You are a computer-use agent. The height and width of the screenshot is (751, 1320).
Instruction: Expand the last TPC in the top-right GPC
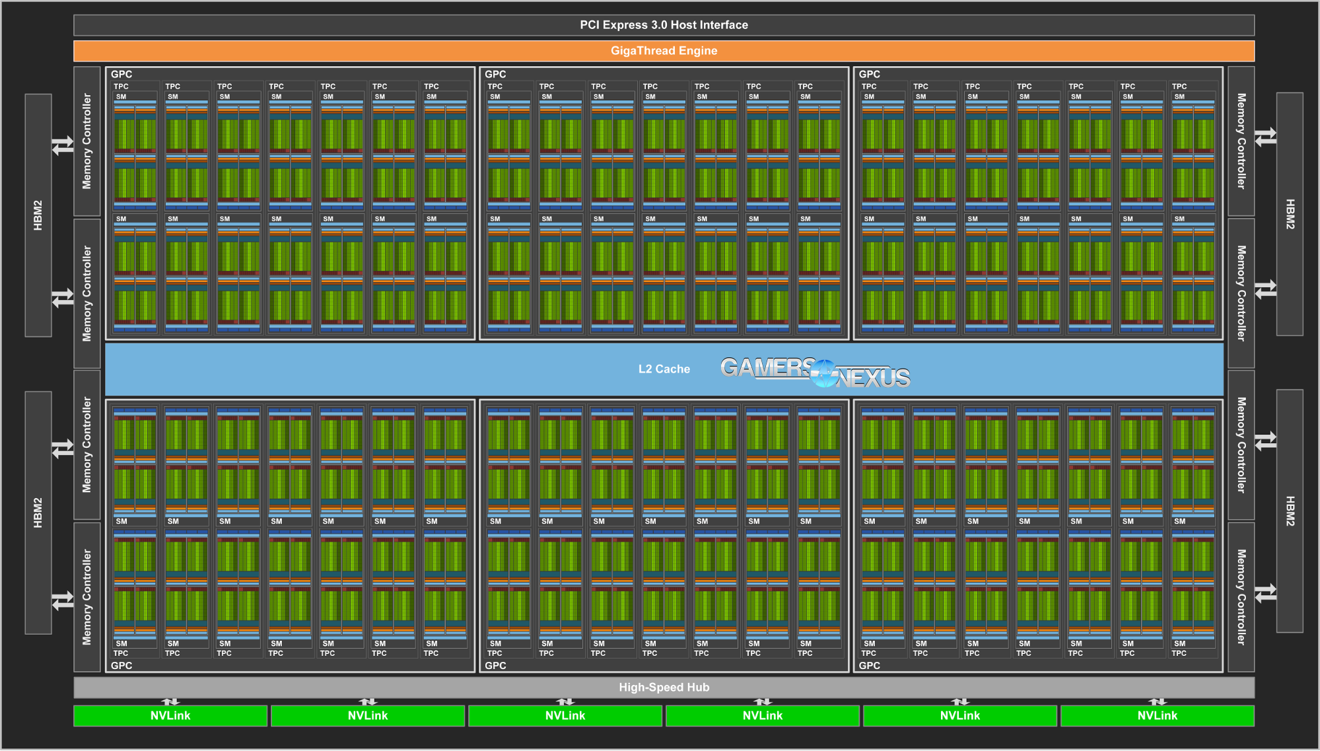click(1180, 86)
